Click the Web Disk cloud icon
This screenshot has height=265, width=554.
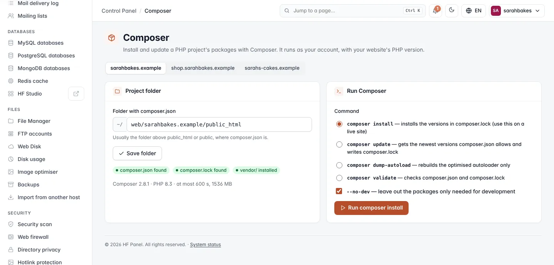pos(11,146)
